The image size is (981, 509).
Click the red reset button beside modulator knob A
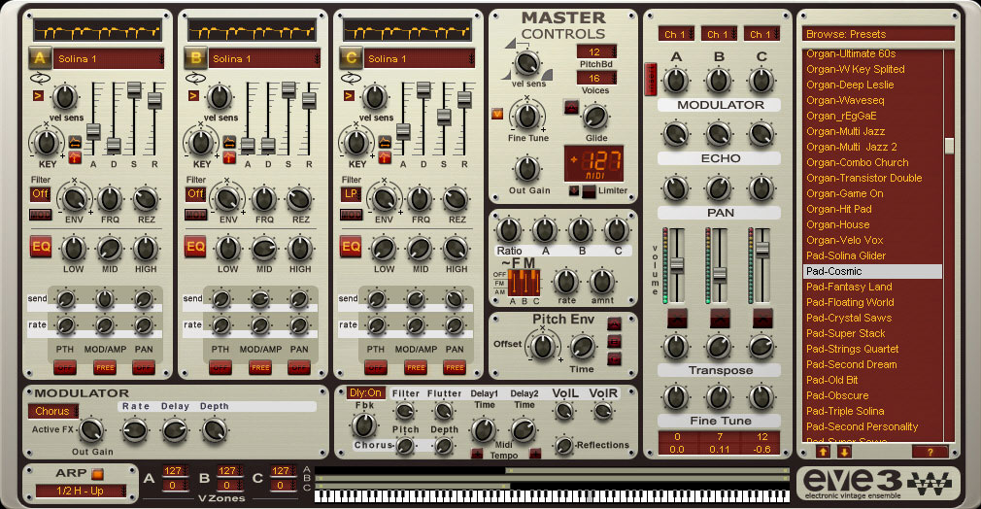651,79
